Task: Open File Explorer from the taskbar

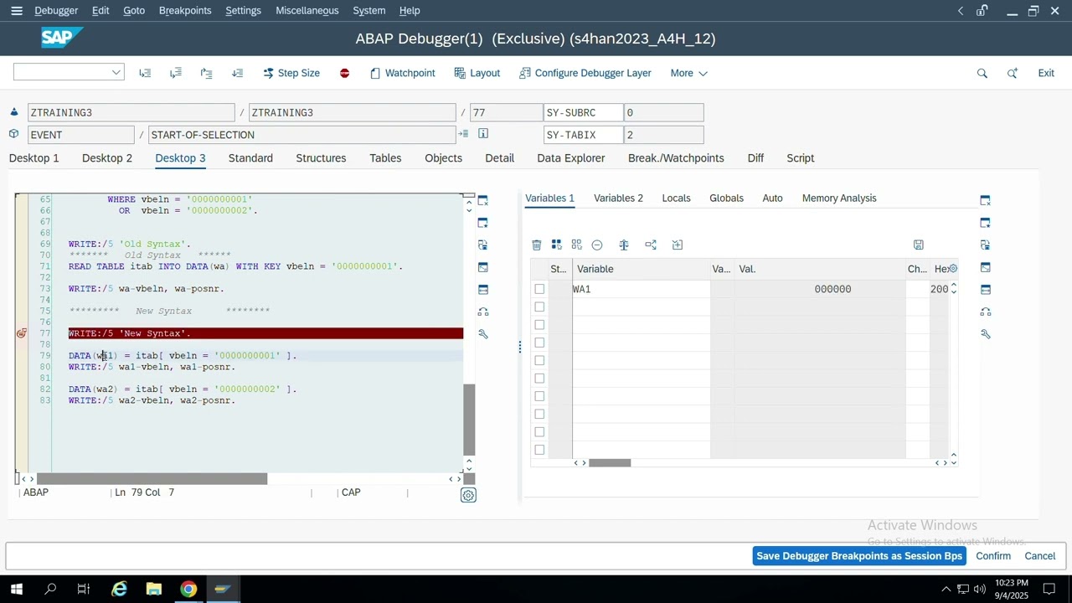Action: tap(154, 589)
